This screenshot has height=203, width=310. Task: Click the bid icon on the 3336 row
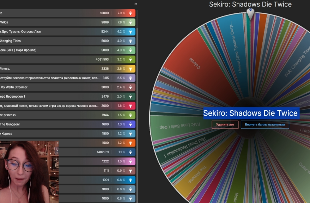(x=130, y=69)
